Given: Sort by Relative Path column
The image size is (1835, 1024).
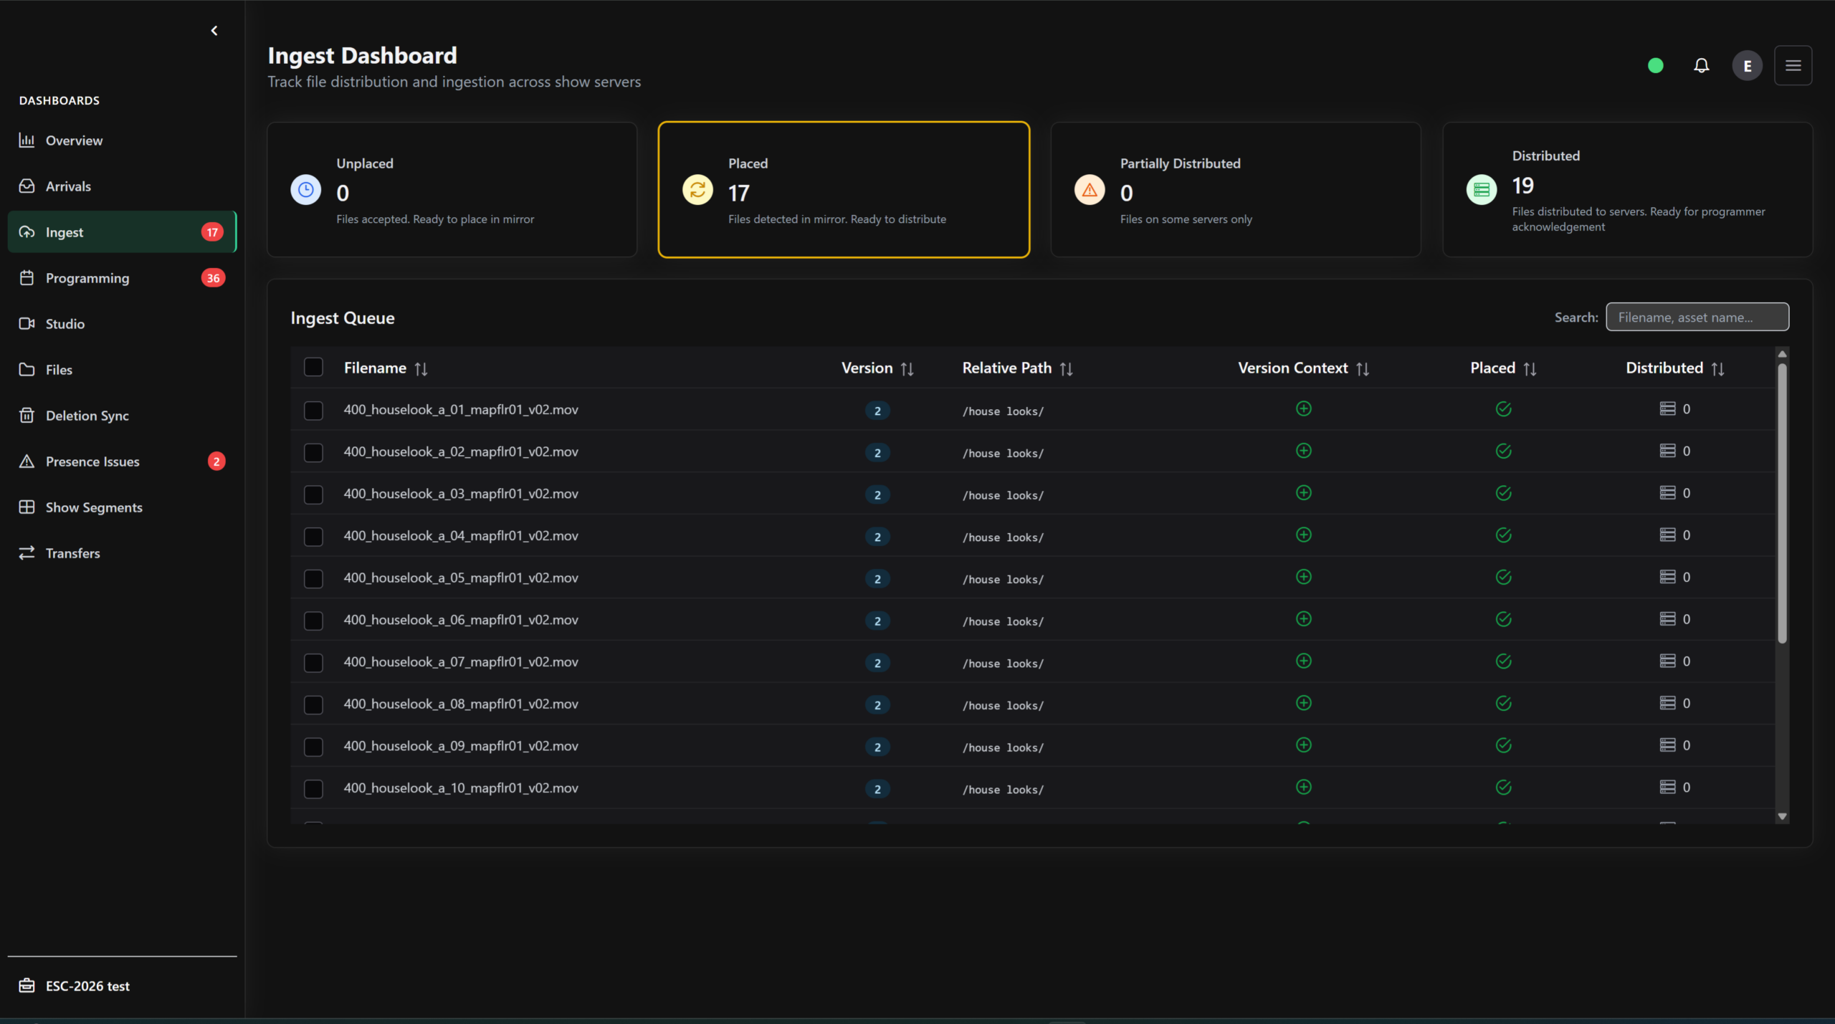Looking at the screenshot, I should pos(1066,369).
